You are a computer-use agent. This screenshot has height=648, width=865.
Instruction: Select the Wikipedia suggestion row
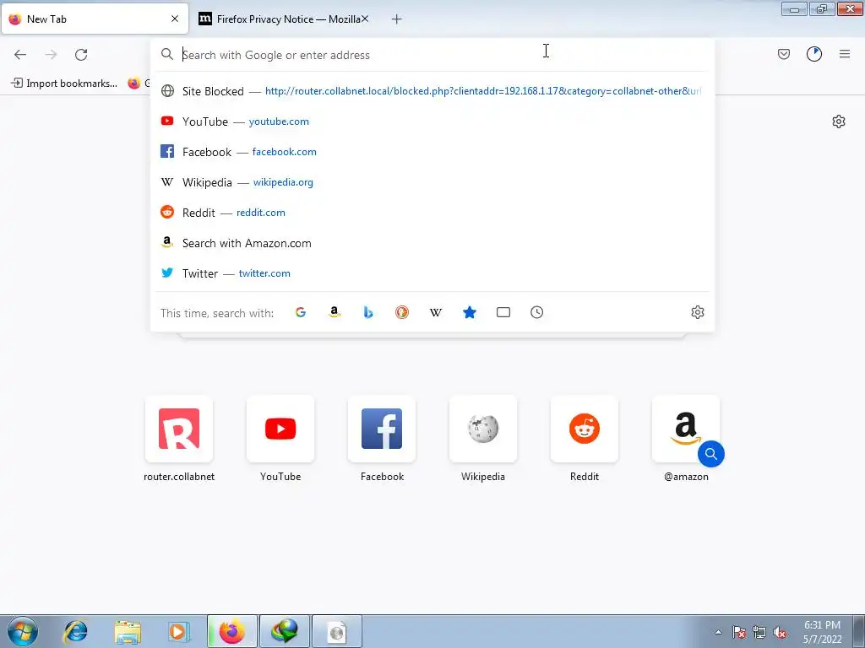point(432,182)
